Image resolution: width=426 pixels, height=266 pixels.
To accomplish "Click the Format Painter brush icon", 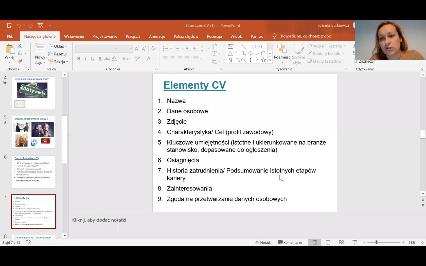I will pos(20,61).
